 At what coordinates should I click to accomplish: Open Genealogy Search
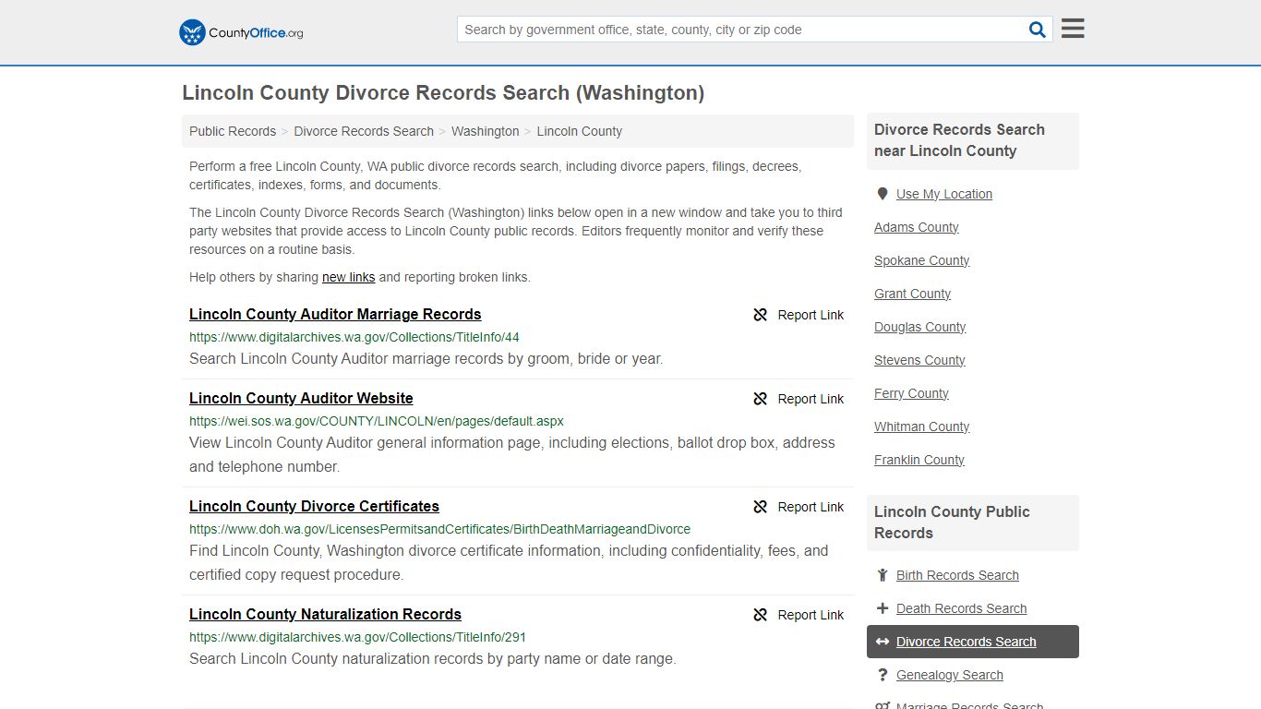(950, 675)
